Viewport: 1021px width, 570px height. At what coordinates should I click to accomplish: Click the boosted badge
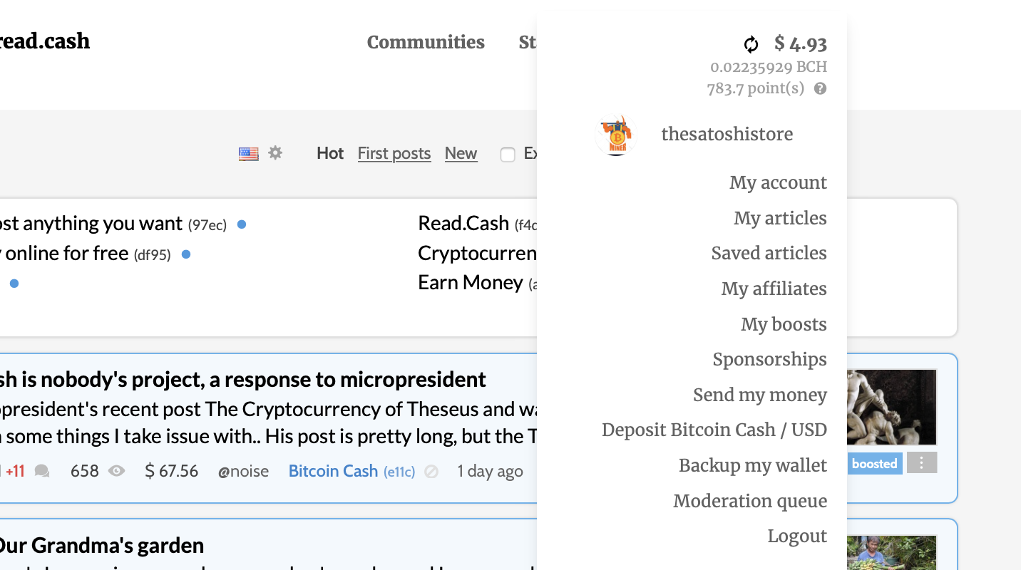coord(875,463)
